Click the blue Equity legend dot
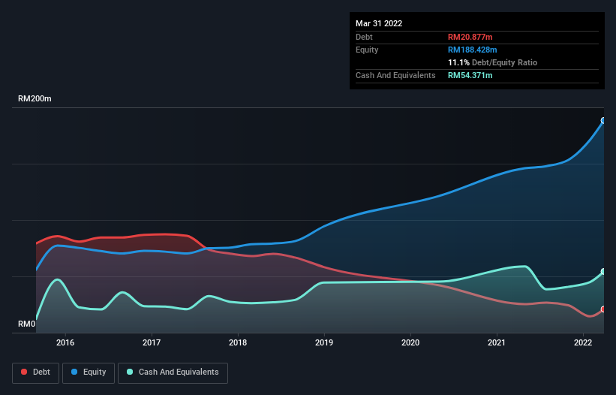 point(74,372)
